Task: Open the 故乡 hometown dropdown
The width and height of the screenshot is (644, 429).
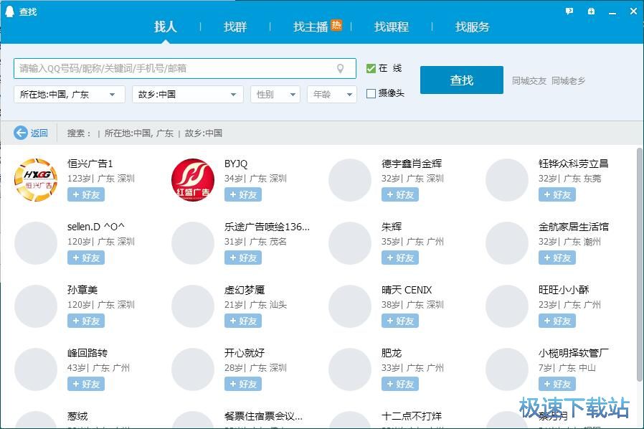Action: (188, 95)
